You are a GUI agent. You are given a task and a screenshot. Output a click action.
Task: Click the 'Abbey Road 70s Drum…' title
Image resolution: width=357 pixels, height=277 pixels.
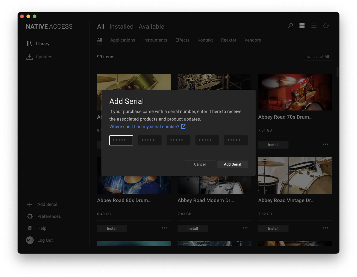click(285, 117)
